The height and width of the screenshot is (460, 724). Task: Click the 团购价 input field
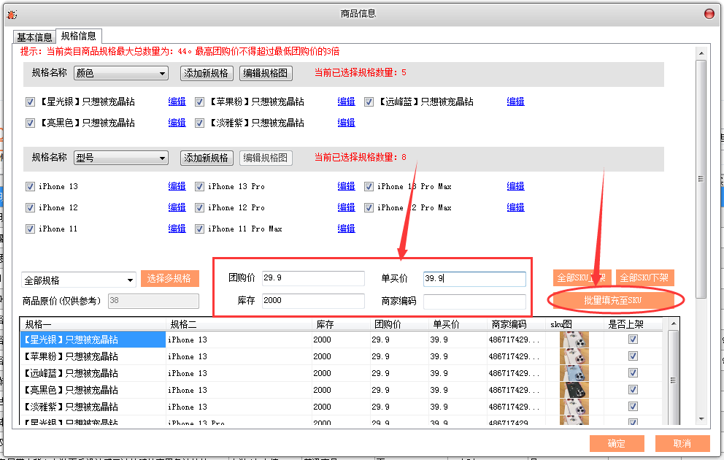coord(313,279)
